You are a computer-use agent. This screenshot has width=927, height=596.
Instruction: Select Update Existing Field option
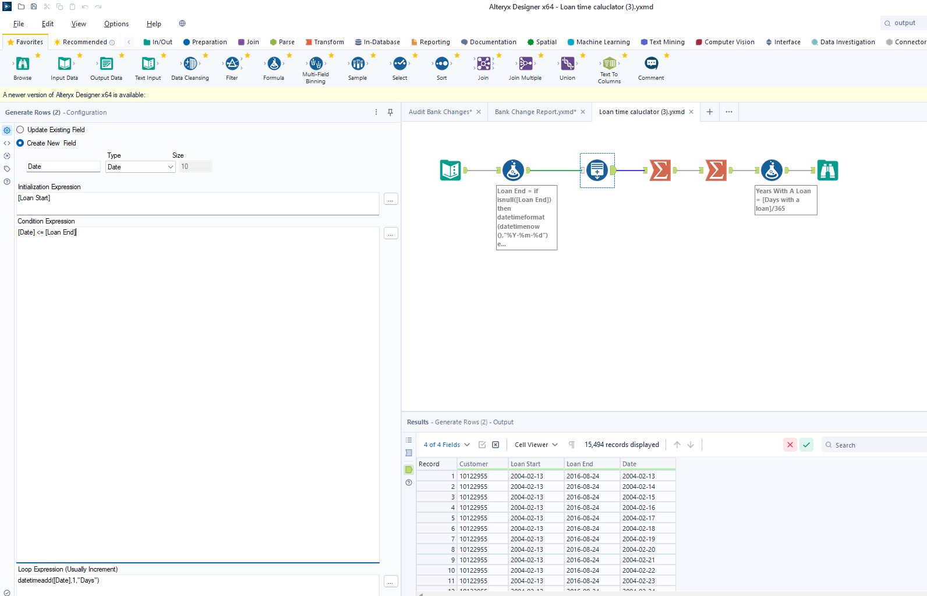pos(20,130)
